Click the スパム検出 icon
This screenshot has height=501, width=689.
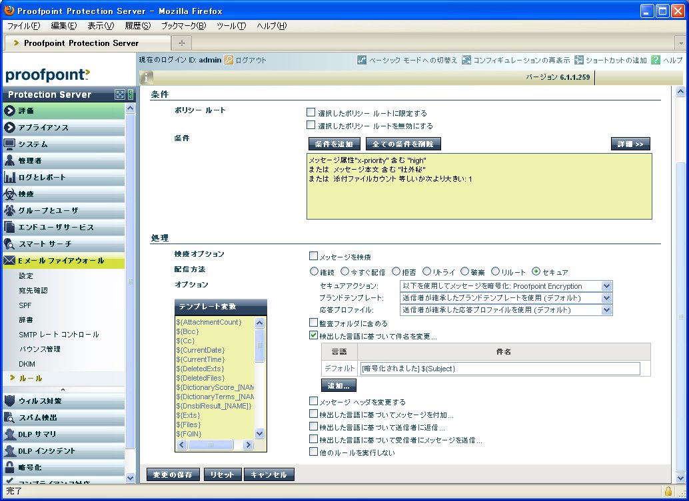point(9,418)
